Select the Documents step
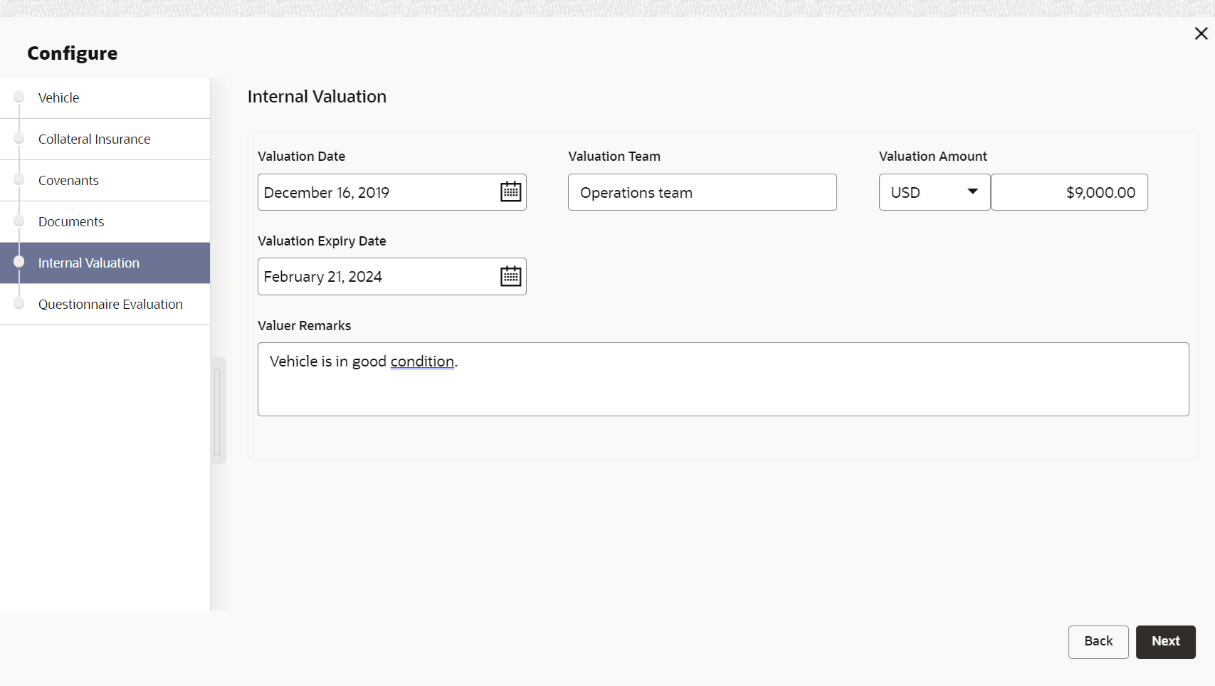Image resolution: width=1215 pixels, height=686 pixels. tap(71, 222)
